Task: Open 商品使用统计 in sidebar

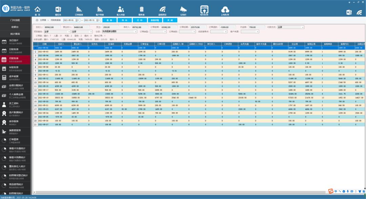Action: (x=15, y=186)
